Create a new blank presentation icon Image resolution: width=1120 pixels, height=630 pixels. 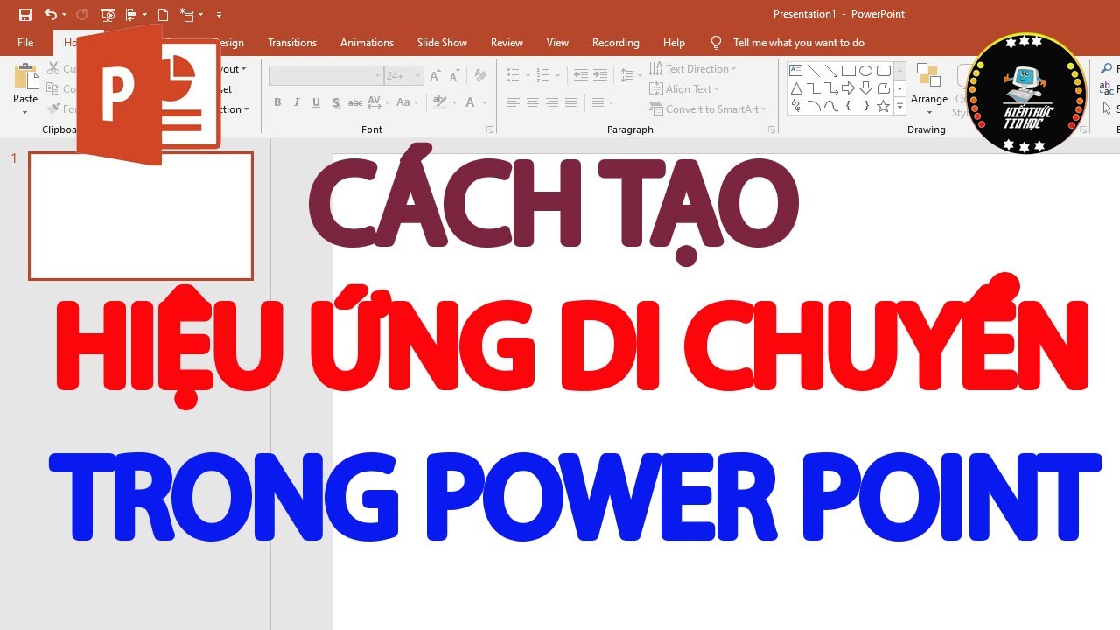pos(163,15)
